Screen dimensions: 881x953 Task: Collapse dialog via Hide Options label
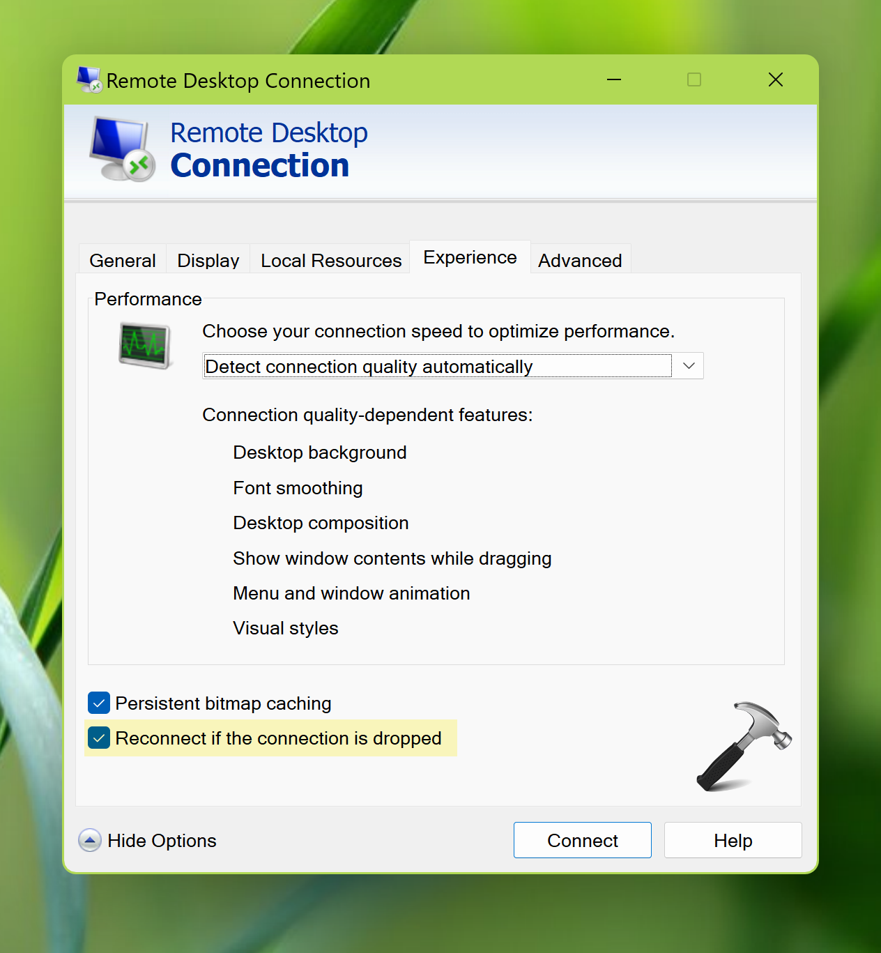click(x=162, y=840)
